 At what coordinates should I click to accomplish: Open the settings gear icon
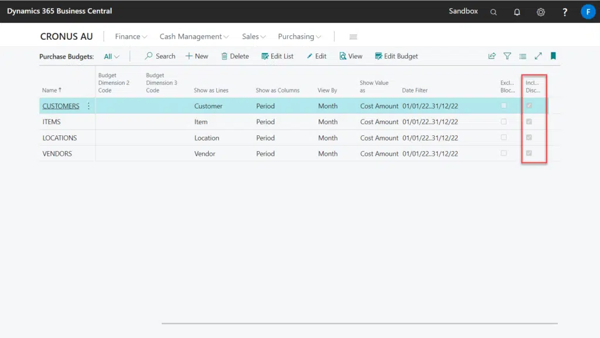tap(541, 12)
